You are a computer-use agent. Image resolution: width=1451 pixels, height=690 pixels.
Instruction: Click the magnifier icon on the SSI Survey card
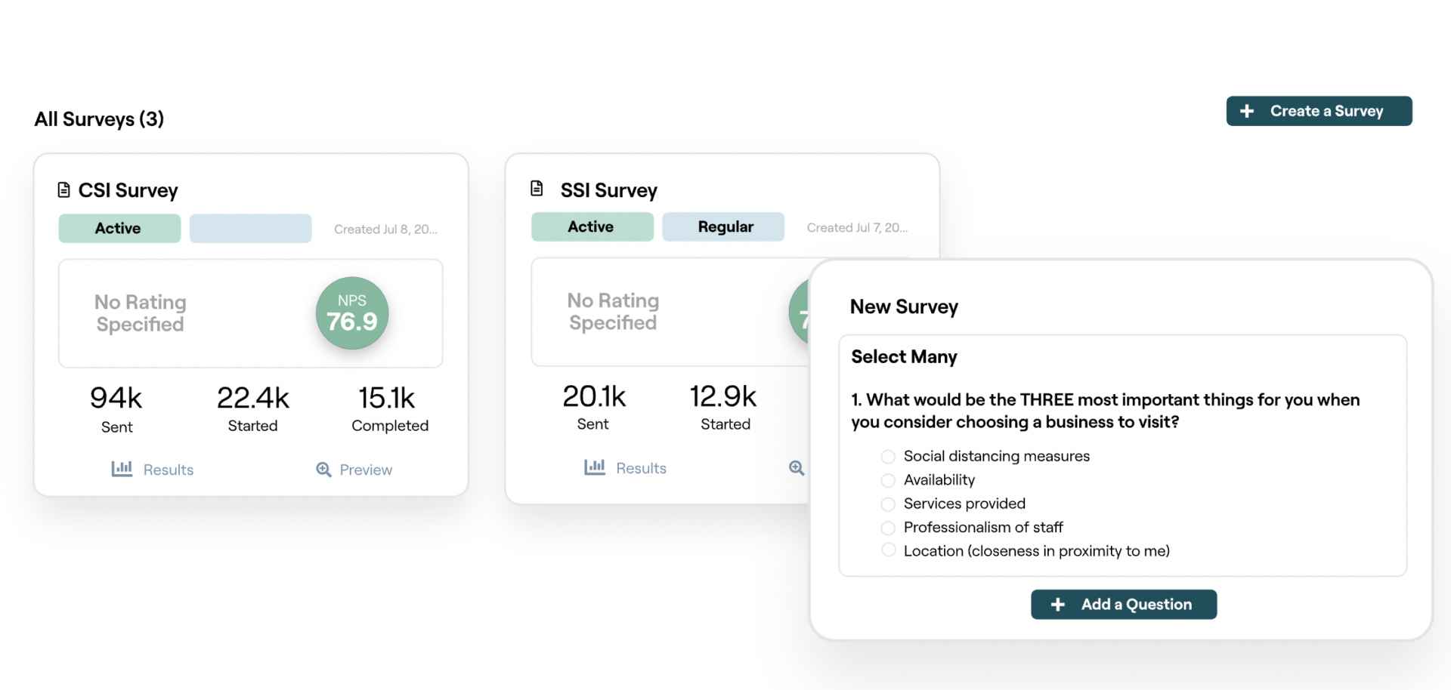(x=797, y=467)
